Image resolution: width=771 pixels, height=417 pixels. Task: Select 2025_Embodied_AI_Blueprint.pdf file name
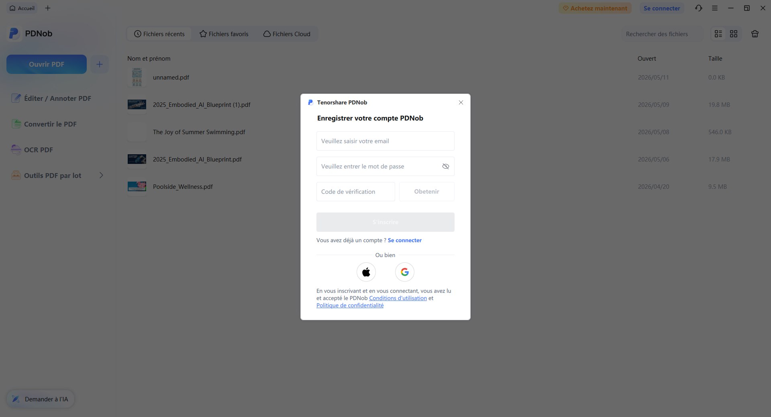(197, 159)
